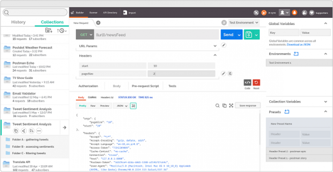Click the Import icon in top bar
This screenshot has height=172, width=333.
tap(126, 13)
